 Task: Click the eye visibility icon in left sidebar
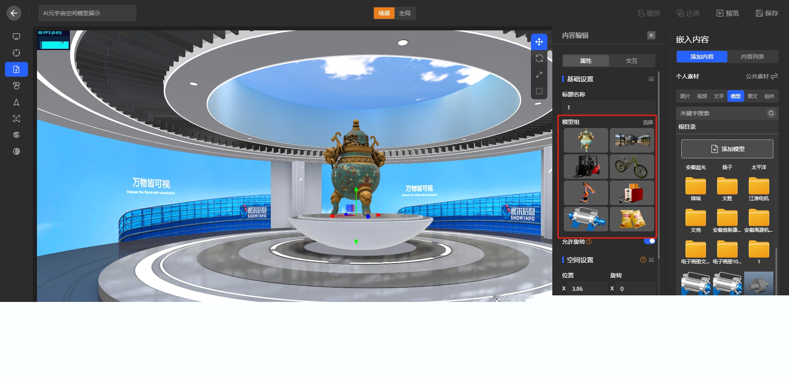(16, 135)
